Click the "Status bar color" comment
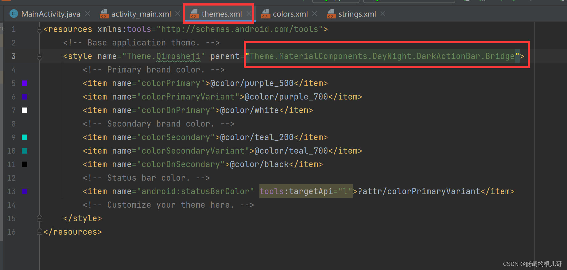Screen dimensions: 567x270 [146, 178]
